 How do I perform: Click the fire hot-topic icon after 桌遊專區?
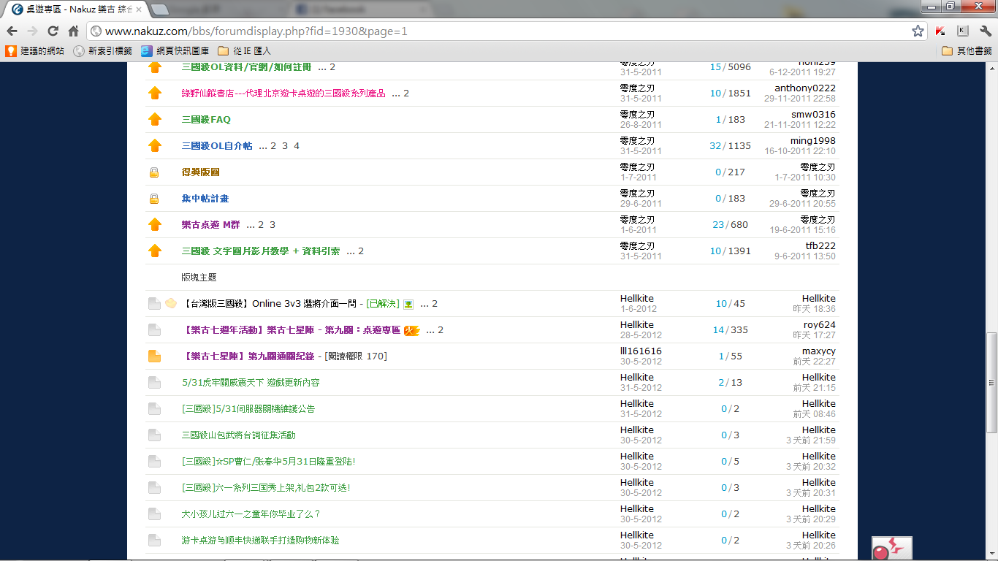click(412, 330)
